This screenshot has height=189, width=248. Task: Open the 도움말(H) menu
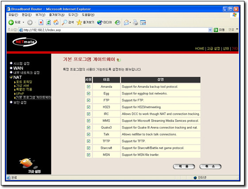(x=88, y=15)
